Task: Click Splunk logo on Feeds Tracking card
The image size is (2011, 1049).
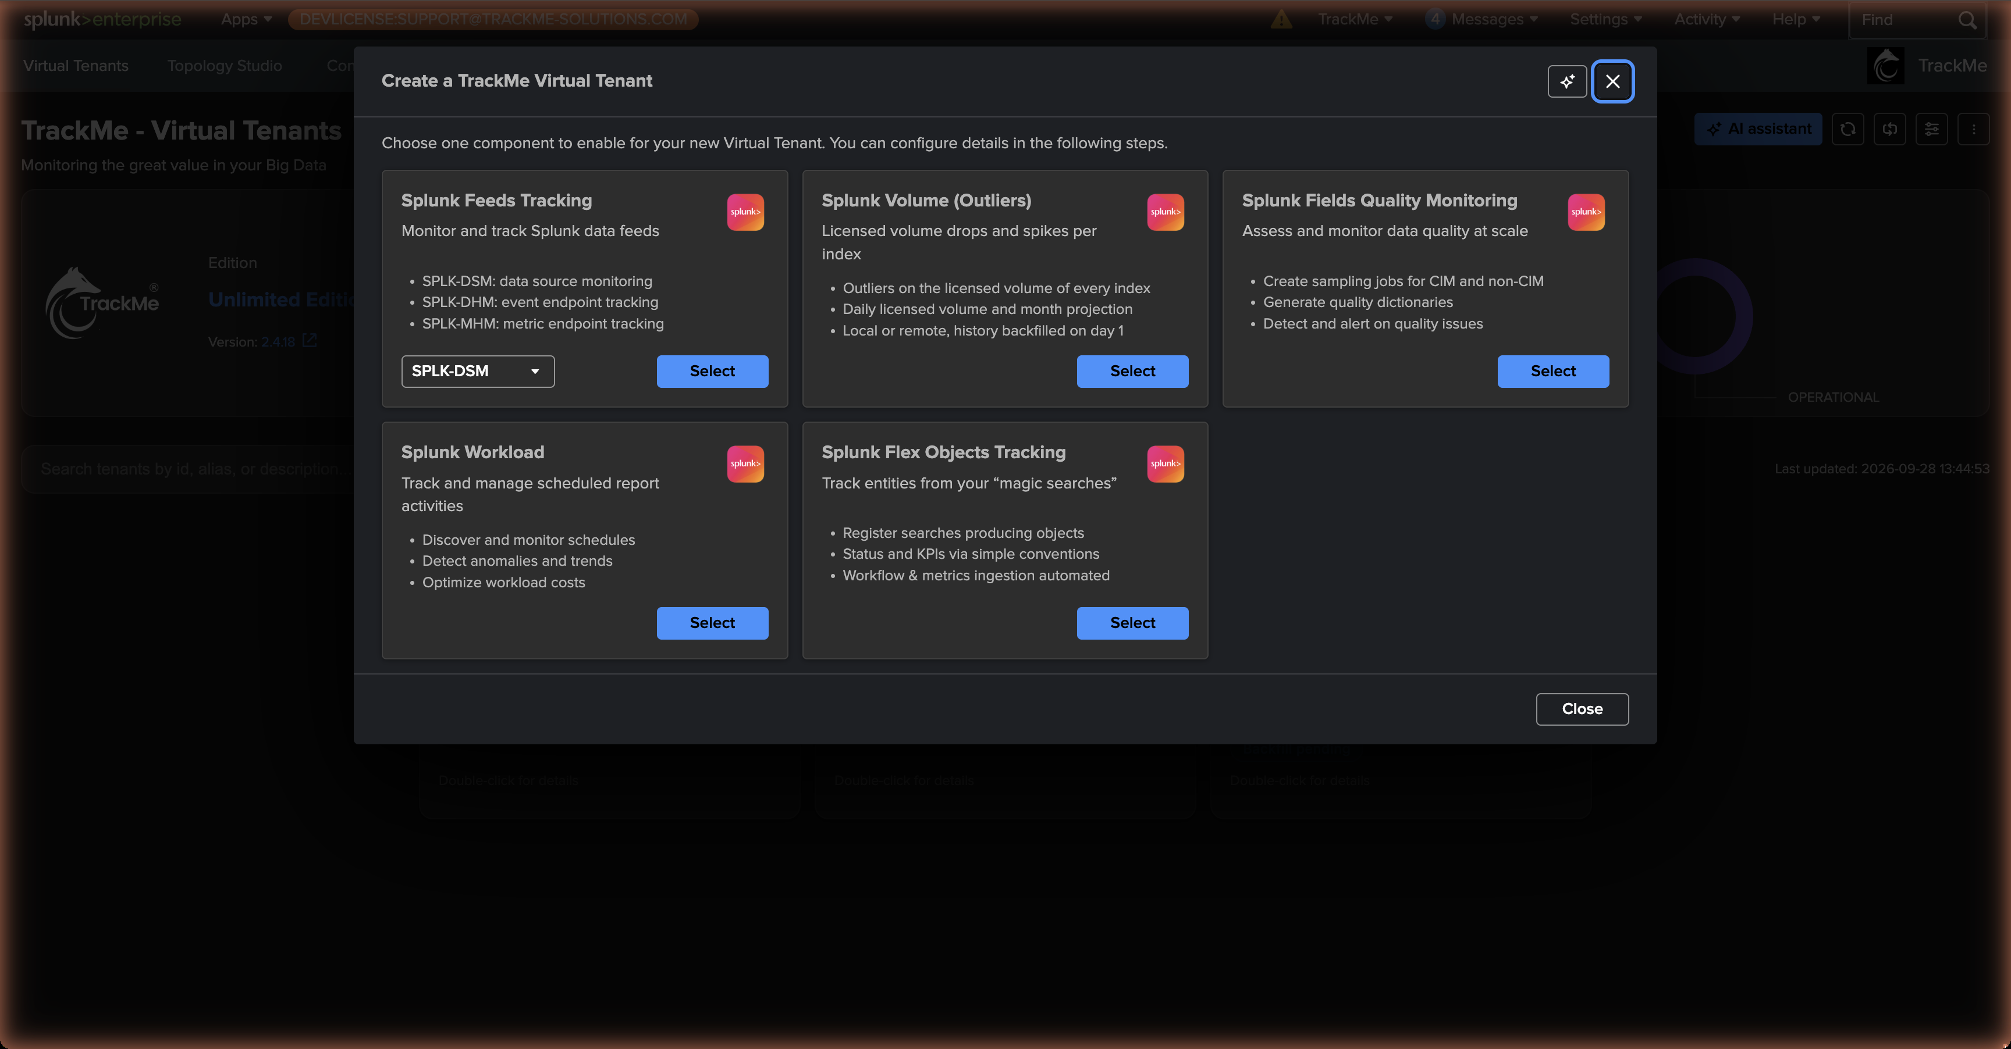Action: click(745, 212)
